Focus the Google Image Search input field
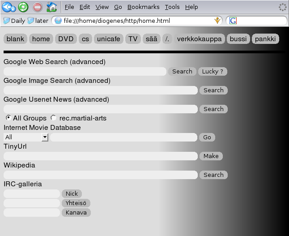Screen dimensions: 289x236 tap(101, 90)
